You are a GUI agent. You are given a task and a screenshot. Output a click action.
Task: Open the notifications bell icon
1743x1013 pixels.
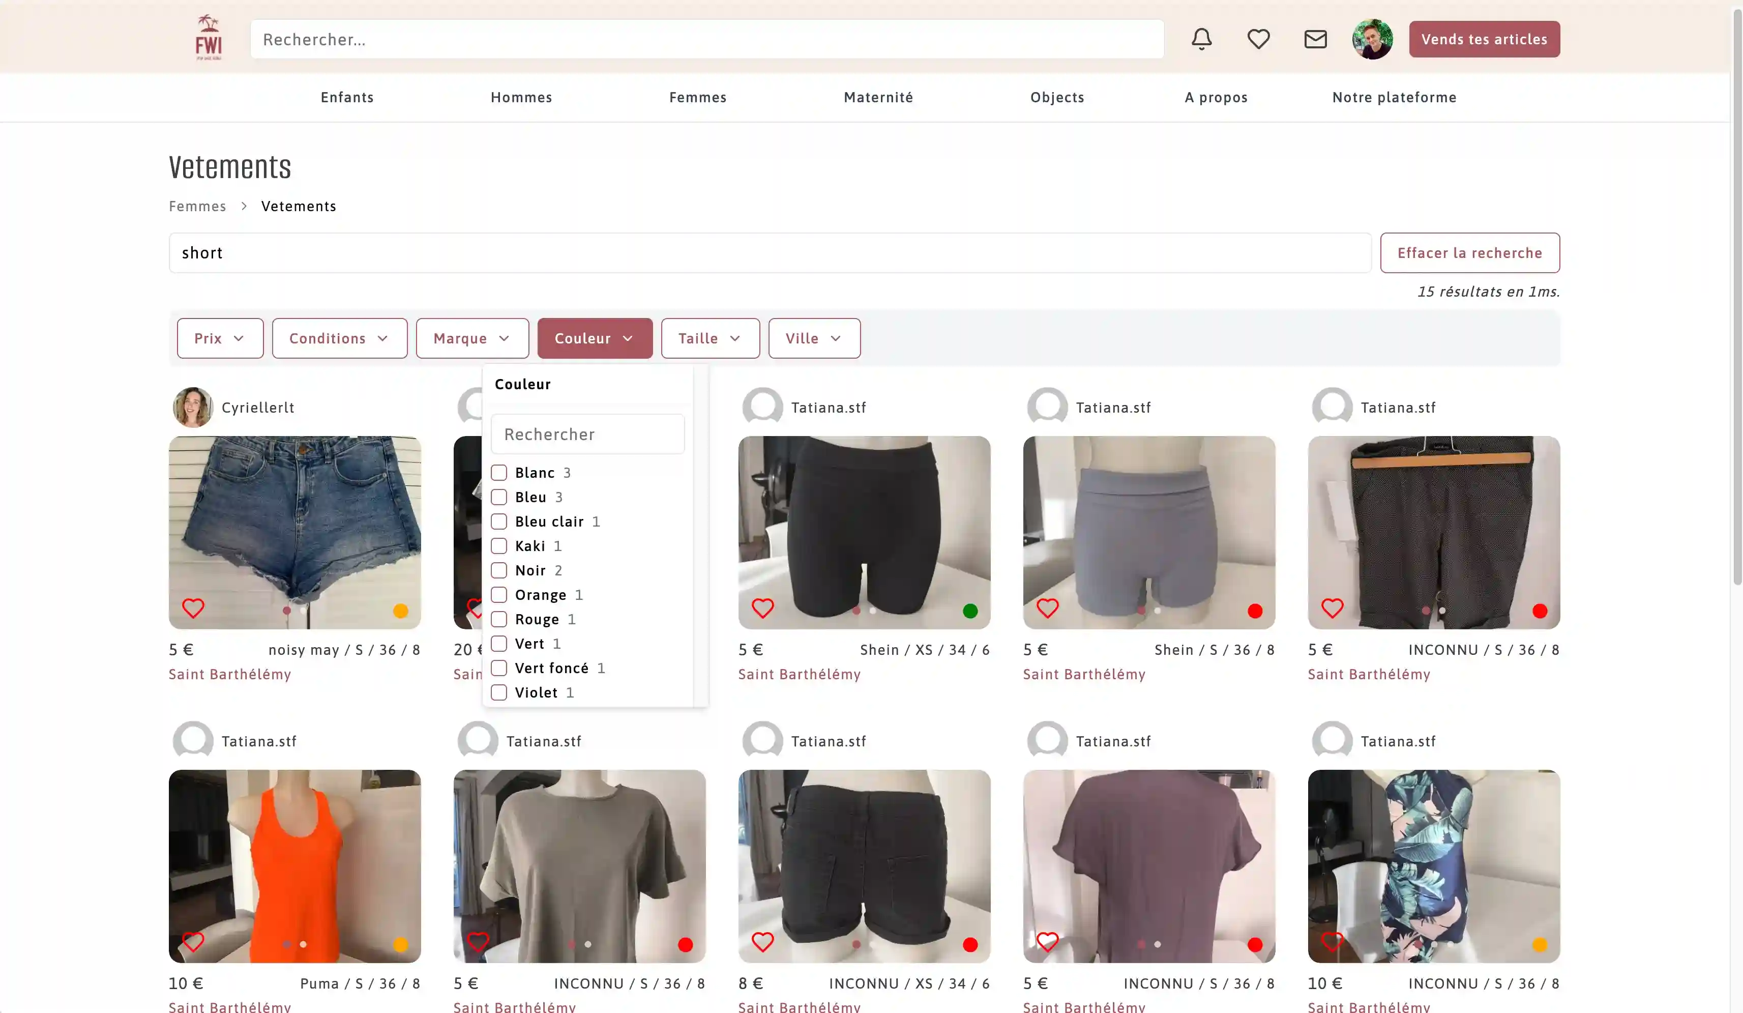[1201, 39]
